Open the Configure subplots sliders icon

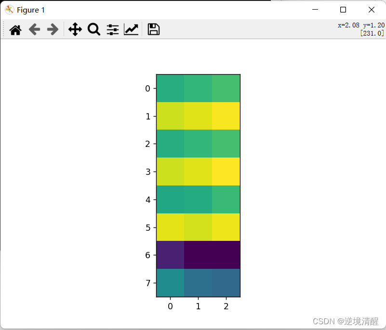[113, 29]
